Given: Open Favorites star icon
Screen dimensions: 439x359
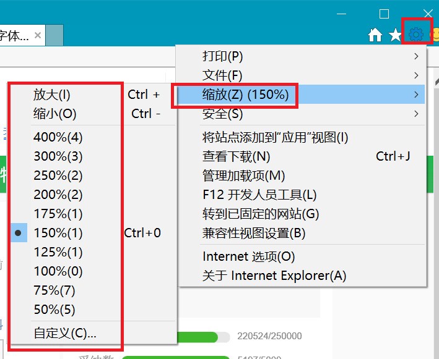Looking at the screenshot, I should point(395,35).
